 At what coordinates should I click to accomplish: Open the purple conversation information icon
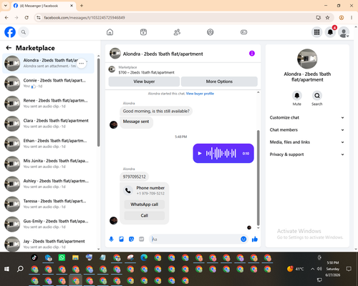pos(252,54)
